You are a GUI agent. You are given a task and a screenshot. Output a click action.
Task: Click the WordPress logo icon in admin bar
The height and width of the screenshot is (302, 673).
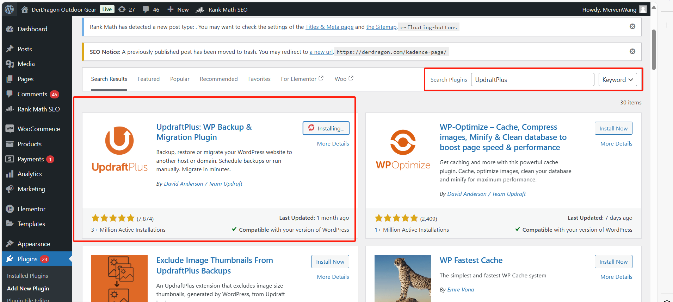tap(10, 9)
